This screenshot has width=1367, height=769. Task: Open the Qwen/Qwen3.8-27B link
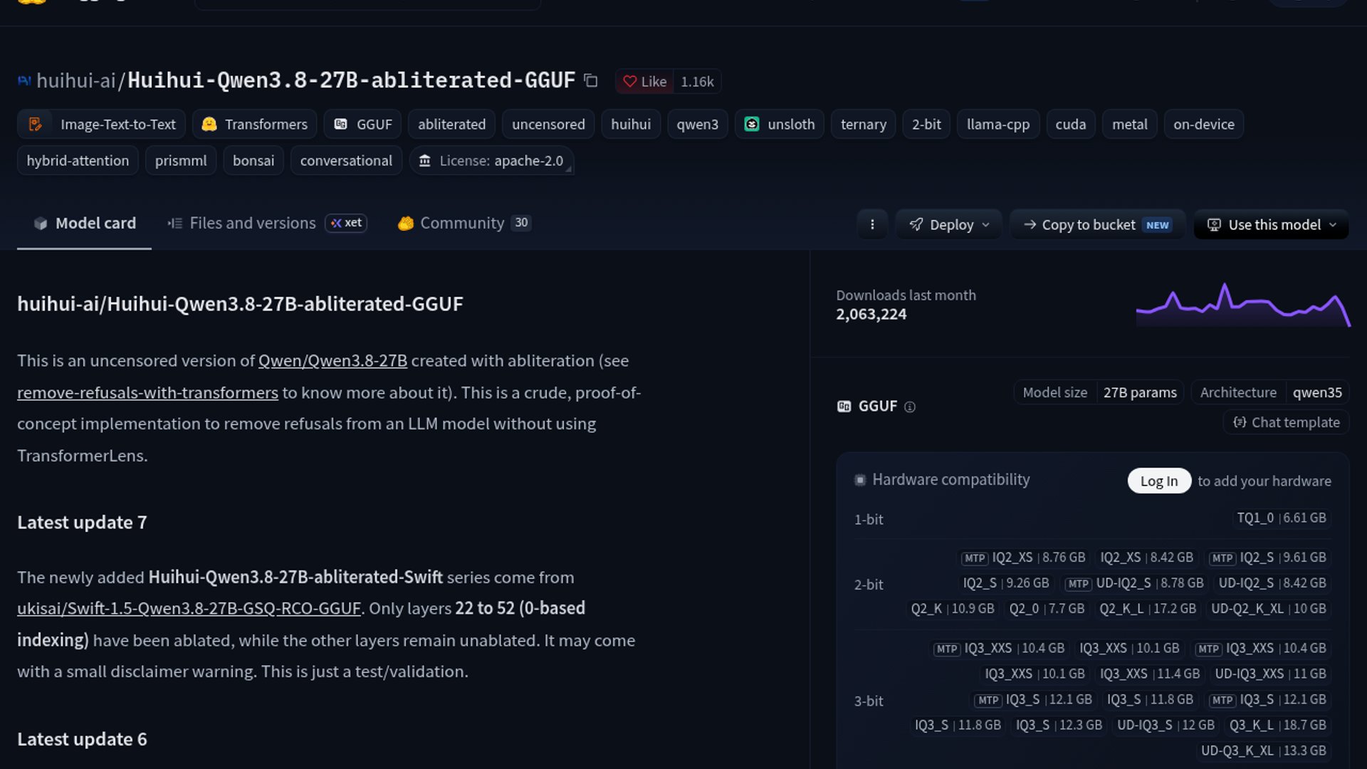332,361
